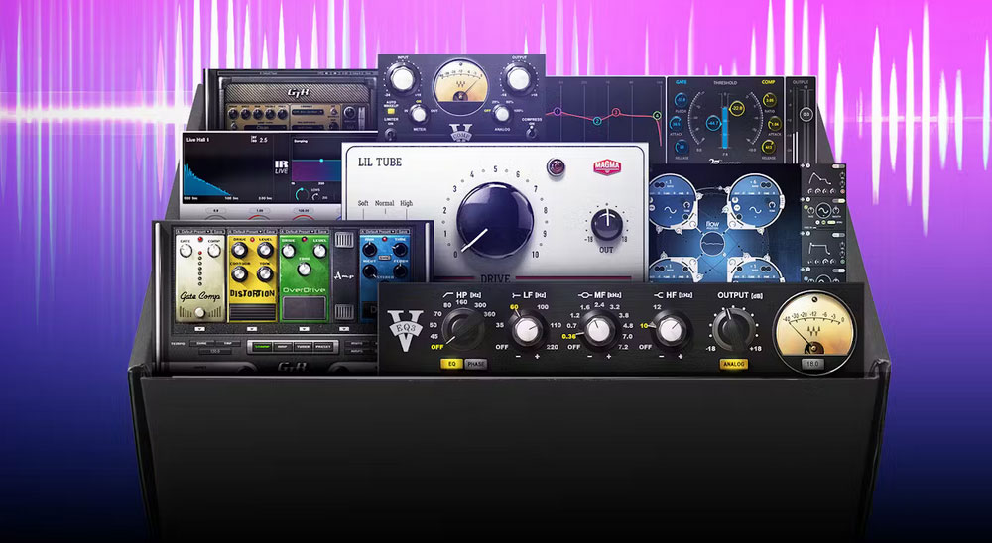Click the V-Comp Input knob
This screenshot has width=992, height=543.
[403, 79]
